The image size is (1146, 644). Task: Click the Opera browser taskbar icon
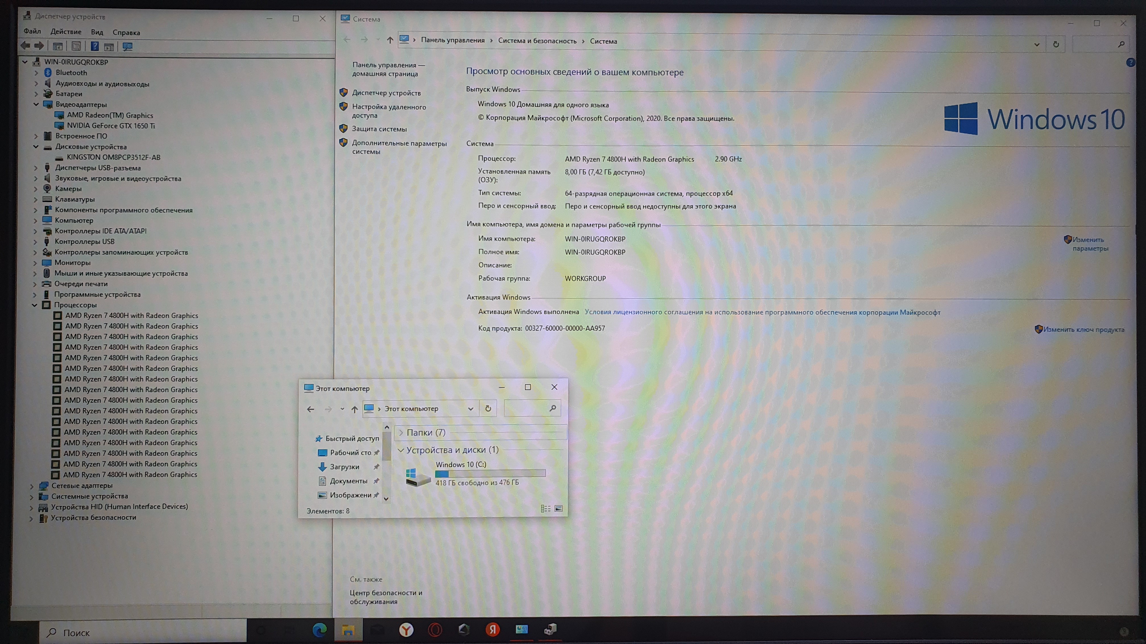point(435,630)
